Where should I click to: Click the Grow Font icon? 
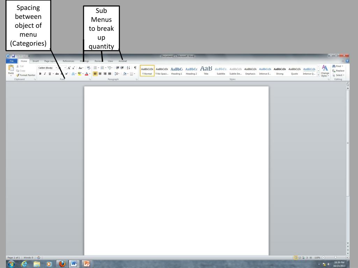click(x=69, y=68)
